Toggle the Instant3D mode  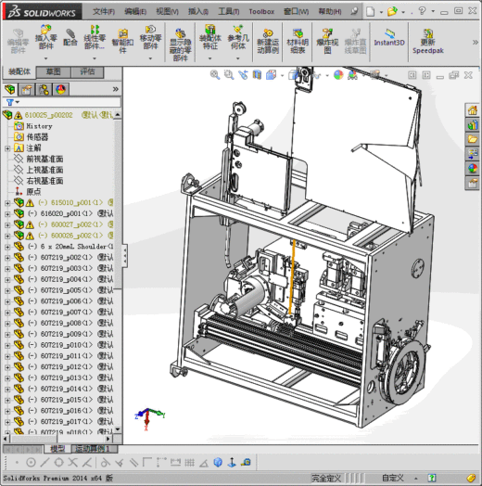coord(389,37)
